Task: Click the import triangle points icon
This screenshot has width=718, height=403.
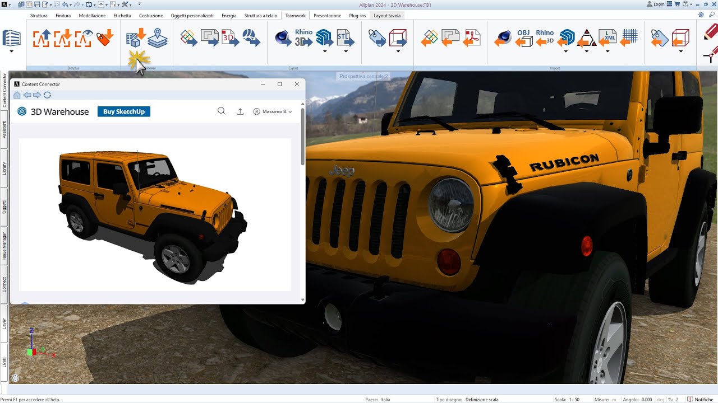Action: (x=587, y=38)
